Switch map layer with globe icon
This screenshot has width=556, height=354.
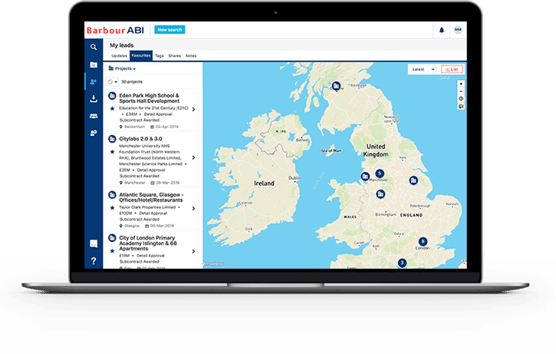click(461, 106)
